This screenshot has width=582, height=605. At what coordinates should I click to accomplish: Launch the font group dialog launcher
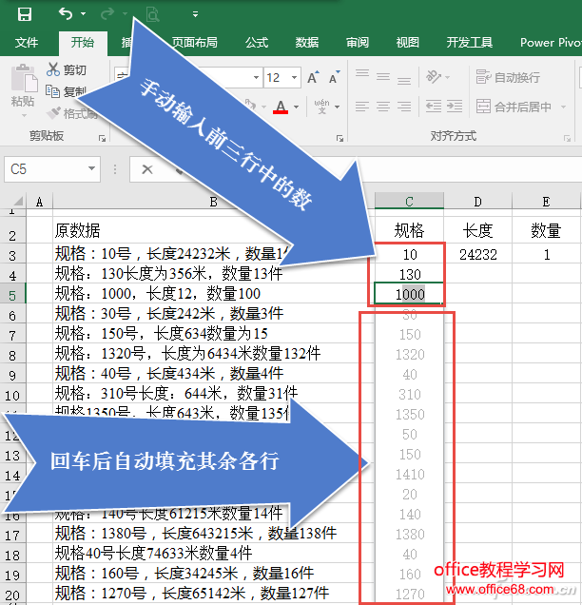coord(339,138)
